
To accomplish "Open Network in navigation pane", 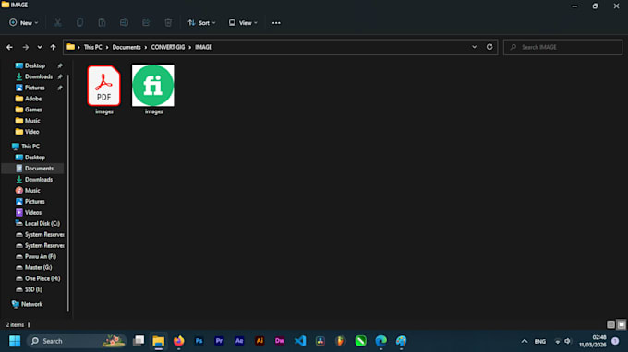I will (x=31, y=304).
